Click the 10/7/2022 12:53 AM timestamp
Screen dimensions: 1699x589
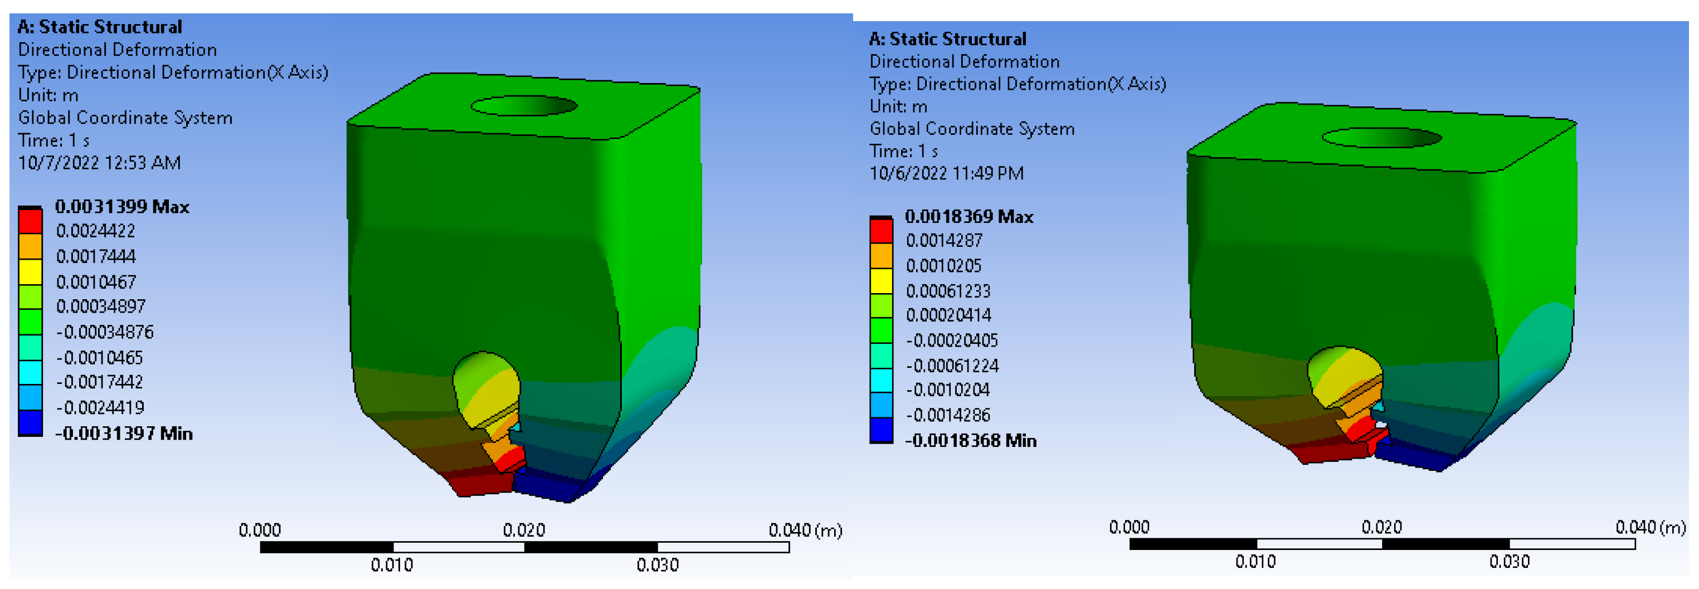(99, 163)
